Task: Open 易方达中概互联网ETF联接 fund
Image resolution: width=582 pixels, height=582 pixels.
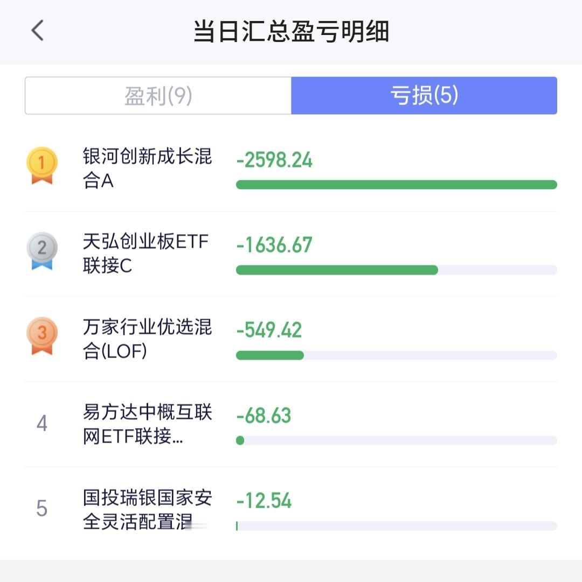Action: (147, 424)
